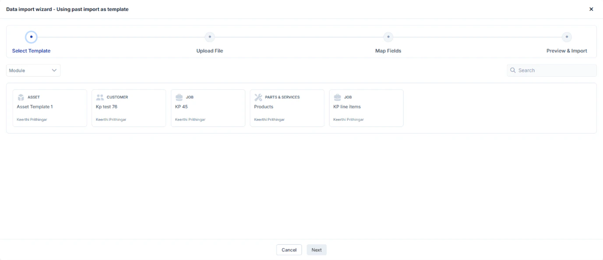Click the JOB label on KP 45 card
603x260 pixels.
click(190, 97)
